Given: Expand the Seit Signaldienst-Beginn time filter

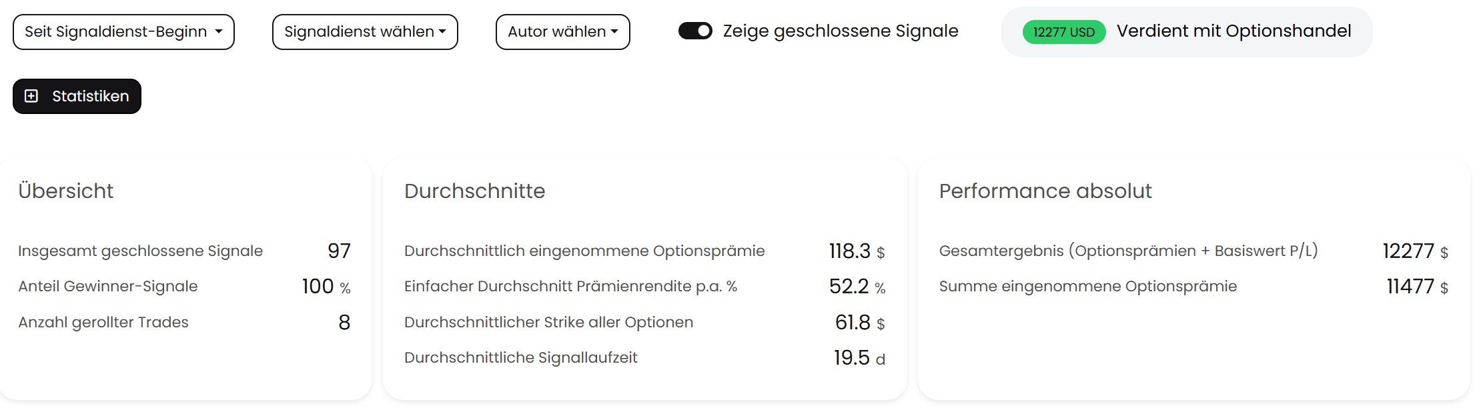Looking at the screenshot, I should coord(123,31).
